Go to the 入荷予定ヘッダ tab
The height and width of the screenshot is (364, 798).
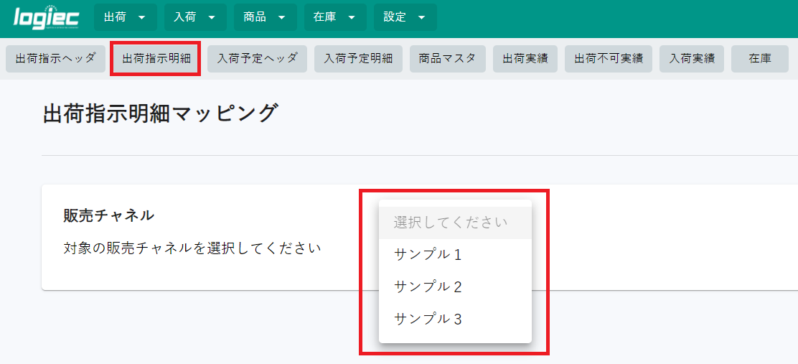coord(257,59)
